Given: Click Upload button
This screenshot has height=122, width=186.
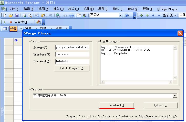Looking at the screenshot, I should 161,105.
